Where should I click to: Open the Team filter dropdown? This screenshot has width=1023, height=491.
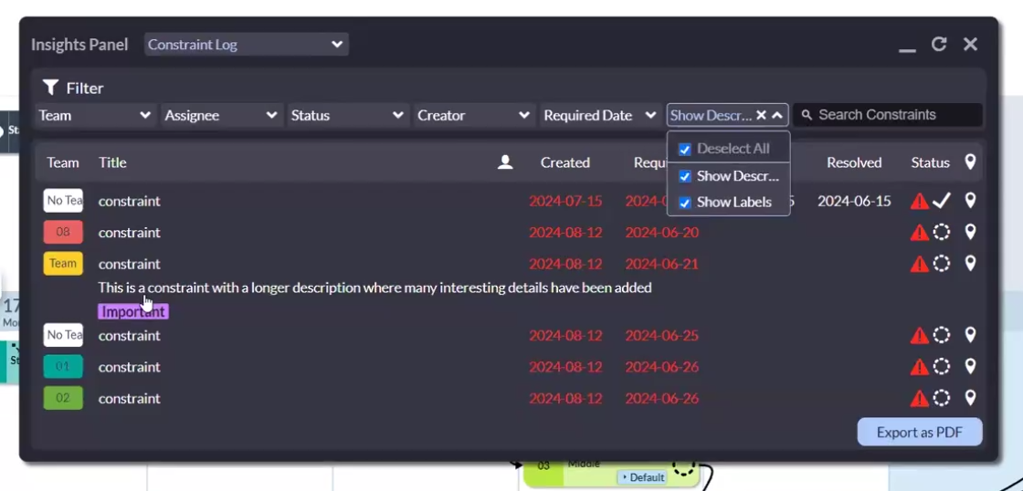[95, 115]
